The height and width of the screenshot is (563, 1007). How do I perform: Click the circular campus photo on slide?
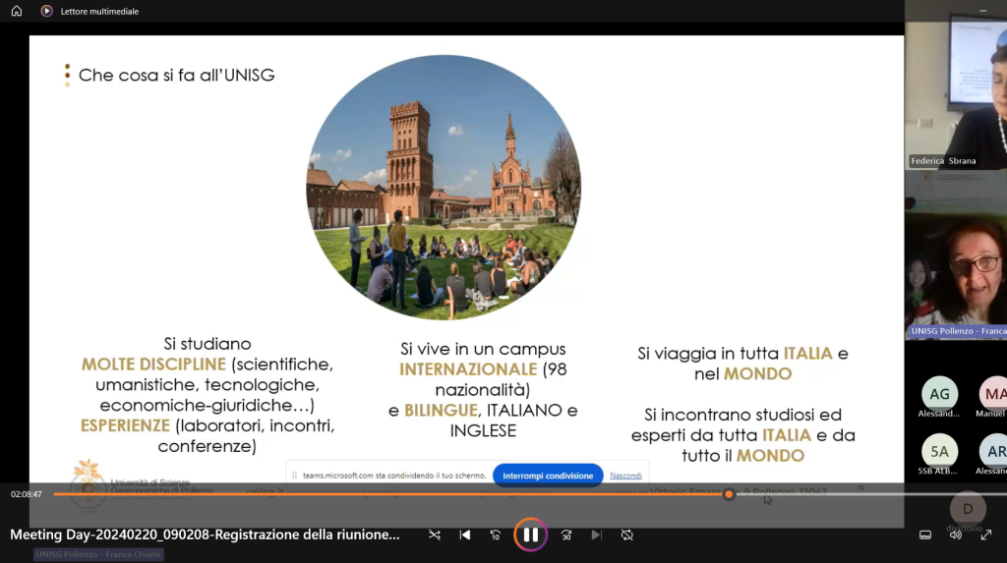tap(444, 187)
